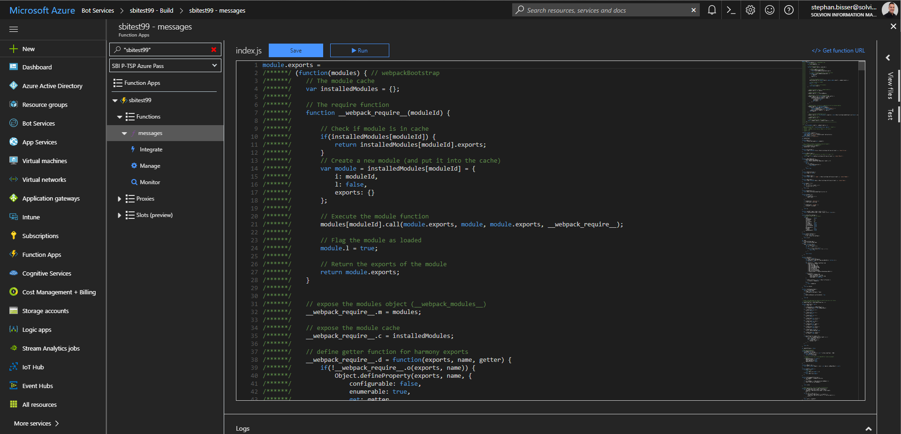Open Function Apps list in blade
This screenshot has height=434, width=901.
point(142,83)
